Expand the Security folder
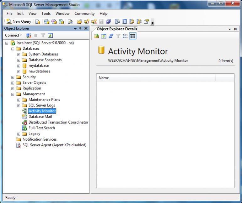Screen dimensions: 242x203 [x=13, y=77]
